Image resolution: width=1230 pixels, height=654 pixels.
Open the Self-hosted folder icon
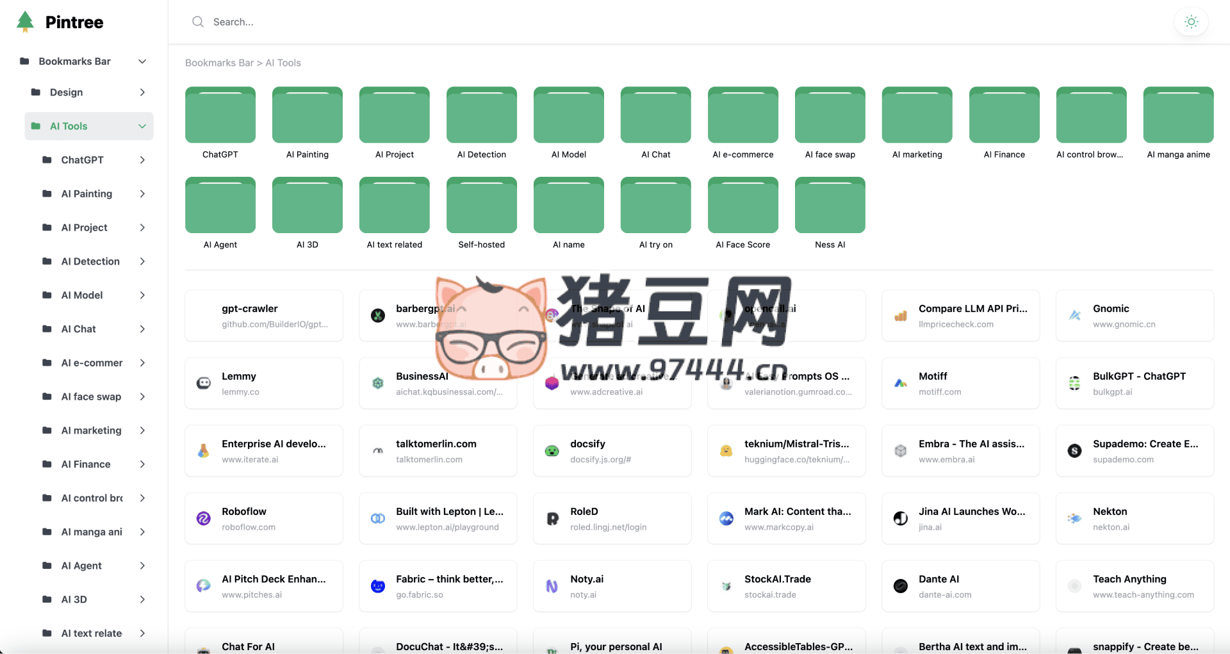(481, 206)
